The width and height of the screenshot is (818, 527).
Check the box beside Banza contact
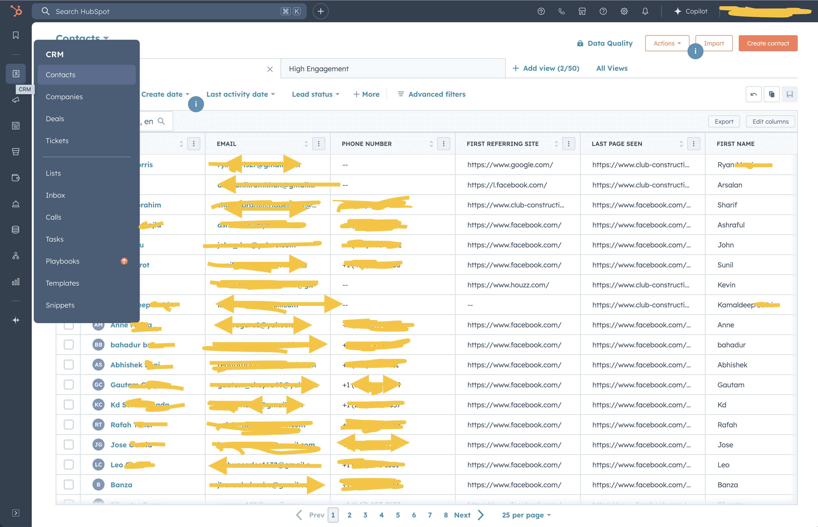click(x=69, y=485)
